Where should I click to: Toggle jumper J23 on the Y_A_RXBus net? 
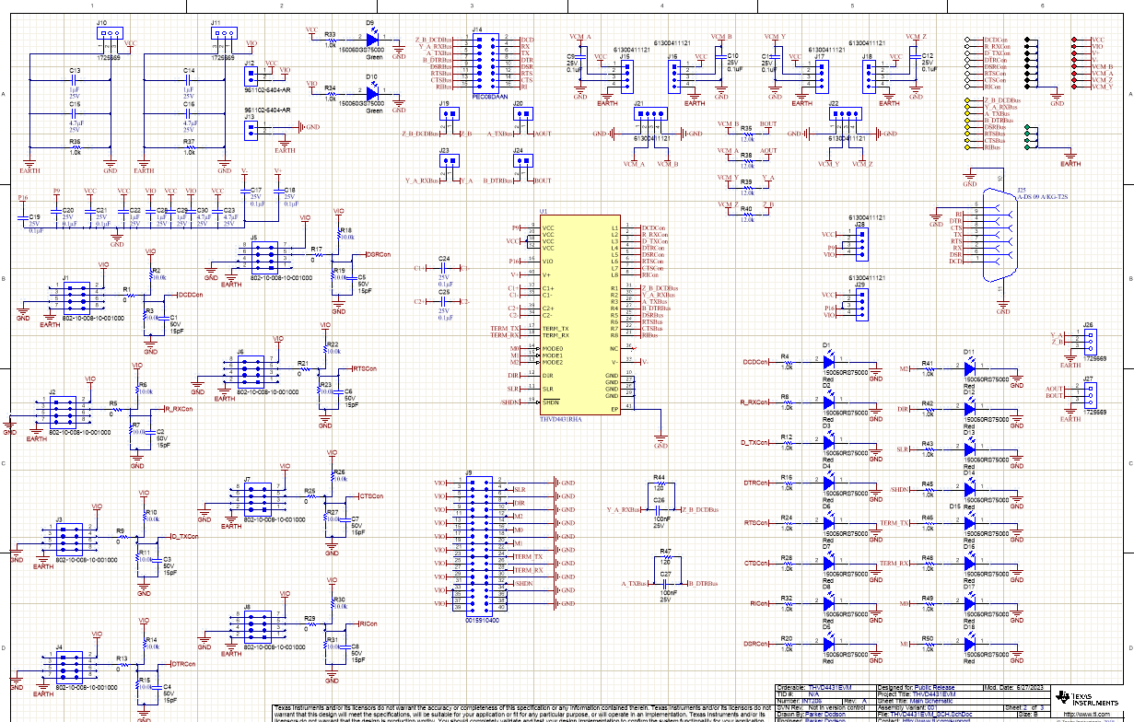(450, 160)
